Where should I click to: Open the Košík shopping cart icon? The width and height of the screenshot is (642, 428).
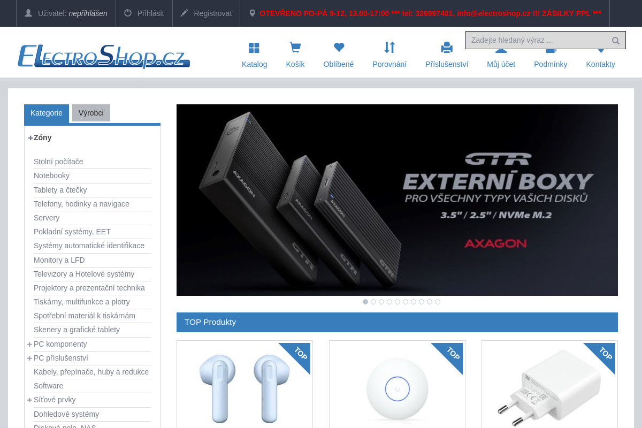295,47
